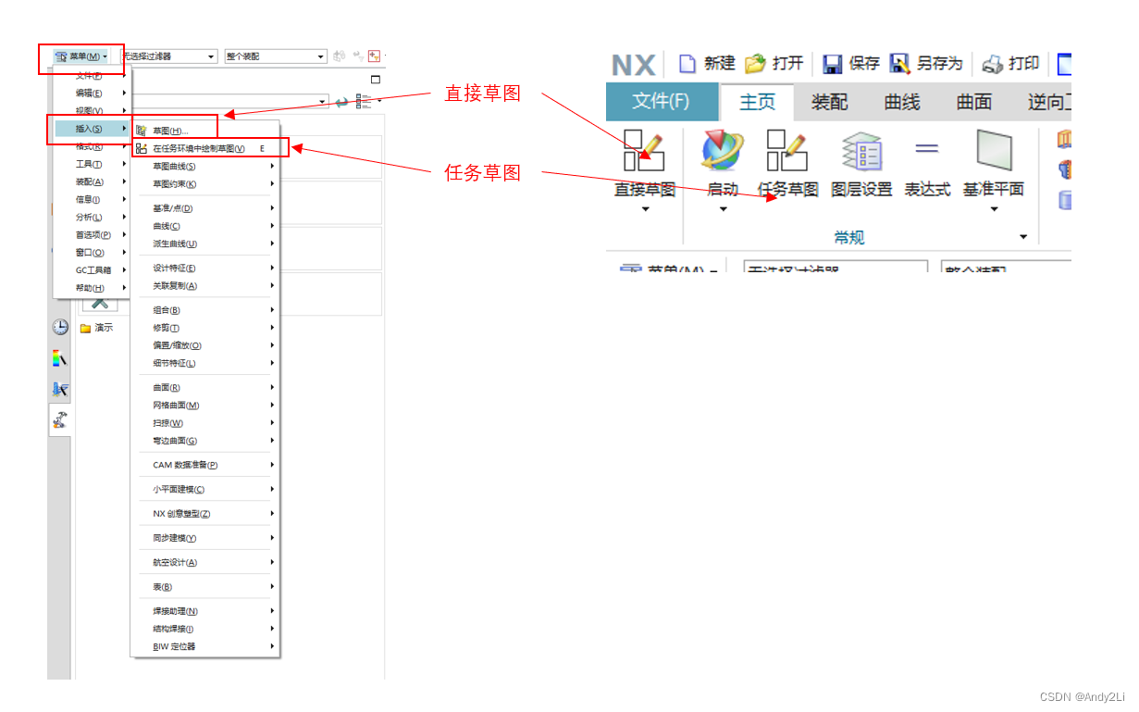Image resolution: width=1139 pixels, height=712 pixels.
Task: Click the 任务草图 task sketch icon
Action: 787,151
